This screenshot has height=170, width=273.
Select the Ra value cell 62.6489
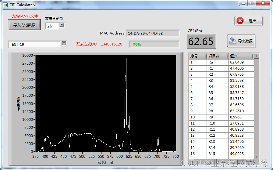241,62
